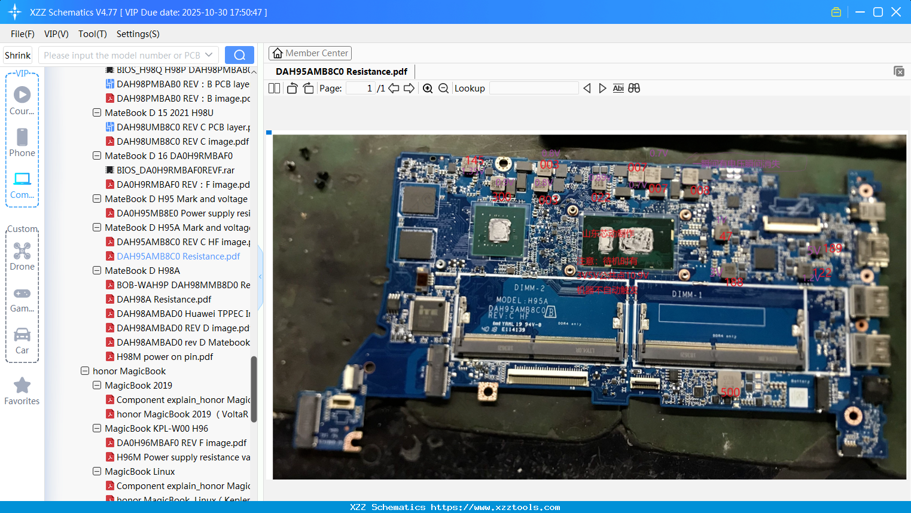Open the model number dropdown arrow

click(209, 55)
